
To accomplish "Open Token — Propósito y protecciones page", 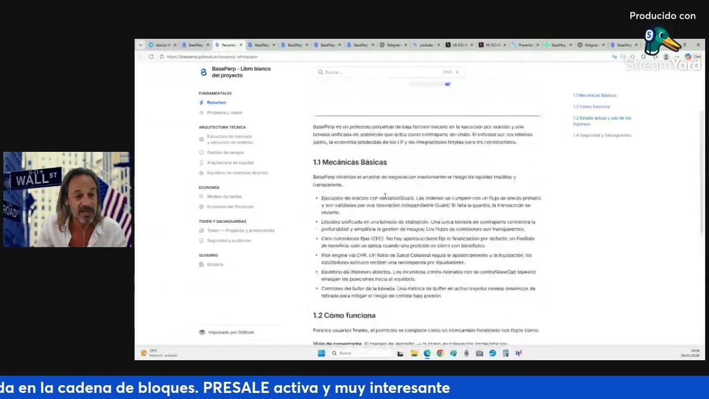I will (241, 231).
